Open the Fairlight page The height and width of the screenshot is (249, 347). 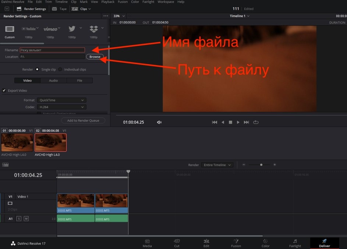pos(295,243)
